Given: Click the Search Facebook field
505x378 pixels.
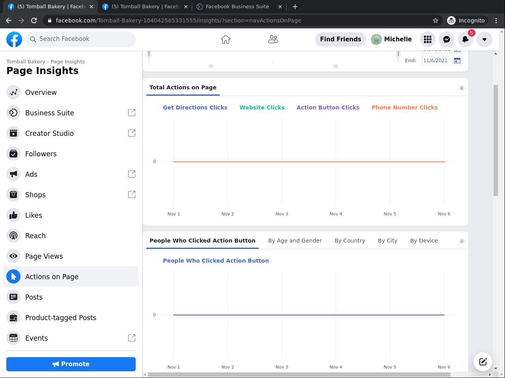Looking at the screenshot, I should pyautogui.click(x=81, y=39).
